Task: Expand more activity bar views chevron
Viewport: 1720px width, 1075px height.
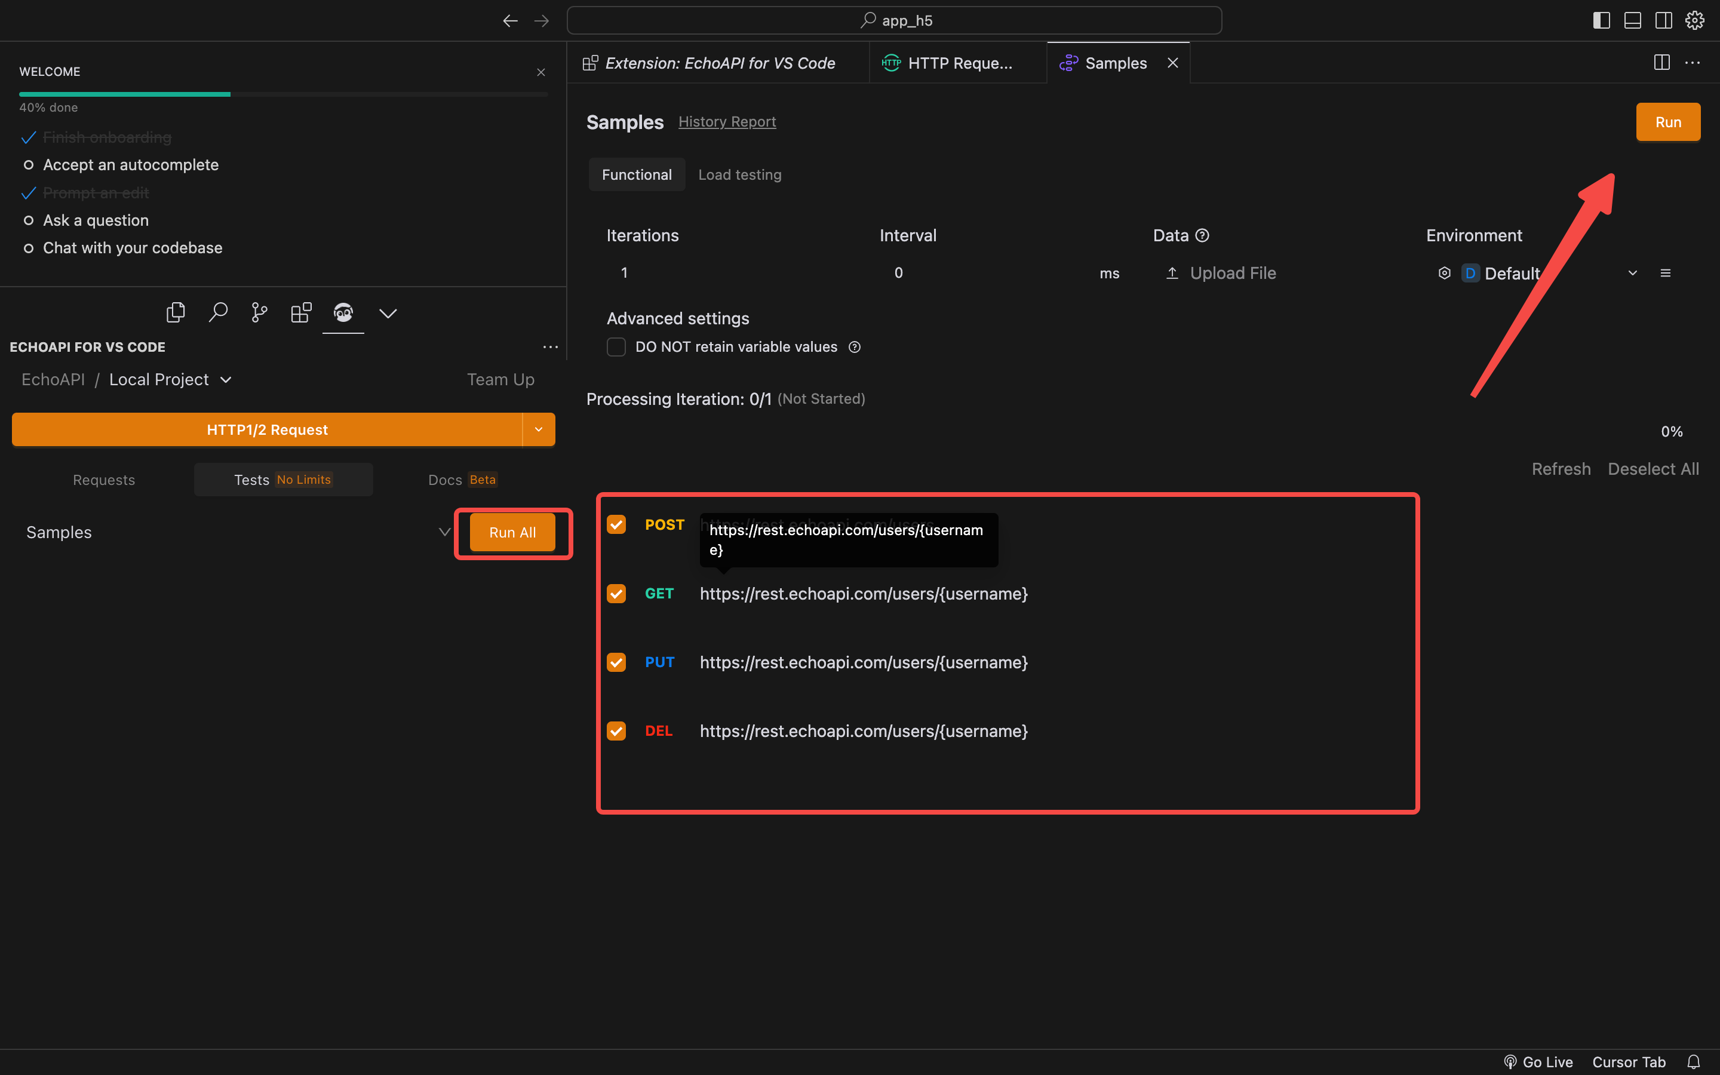Action: point(388,313)
